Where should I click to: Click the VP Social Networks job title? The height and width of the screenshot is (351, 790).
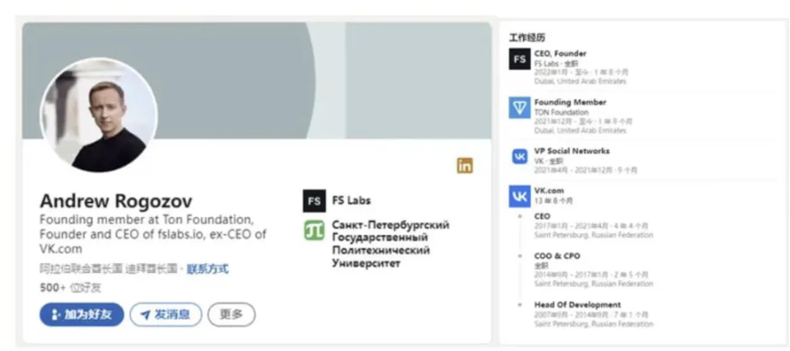(572, 151)
